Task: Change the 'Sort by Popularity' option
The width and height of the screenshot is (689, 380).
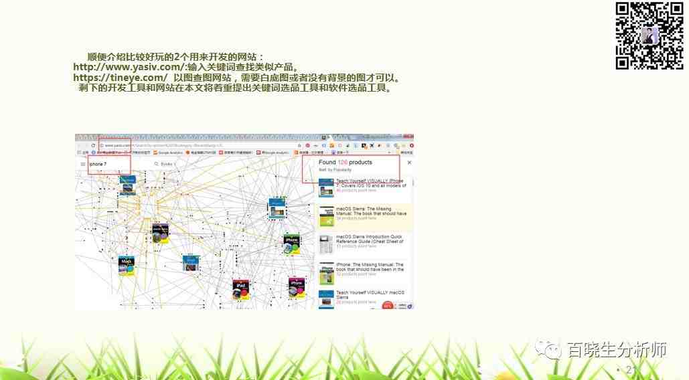Action: pyautogui.click(x=335, y=170)
